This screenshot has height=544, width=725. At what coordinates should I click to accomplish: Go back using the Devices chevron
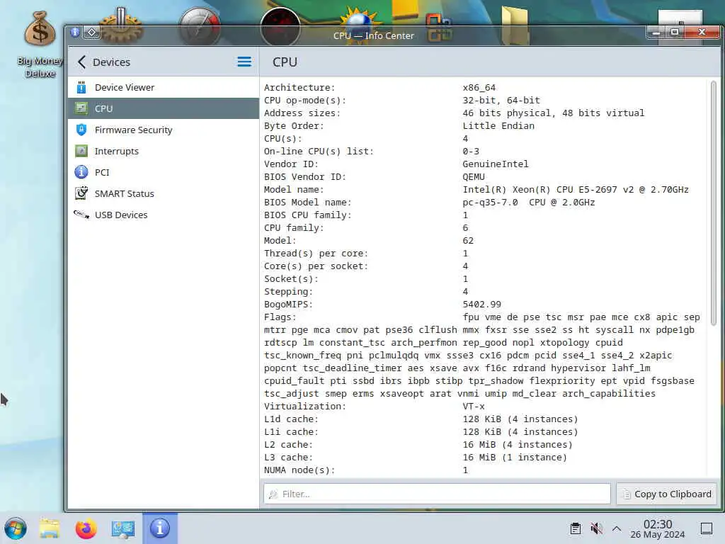point(82,62)
